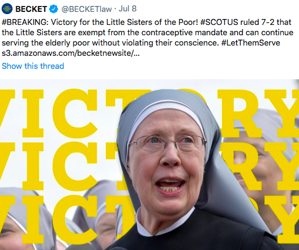This screenshot has width=299, height=250.
Task: Click the yellow VICT text in image
Action: tap(63, 113)
